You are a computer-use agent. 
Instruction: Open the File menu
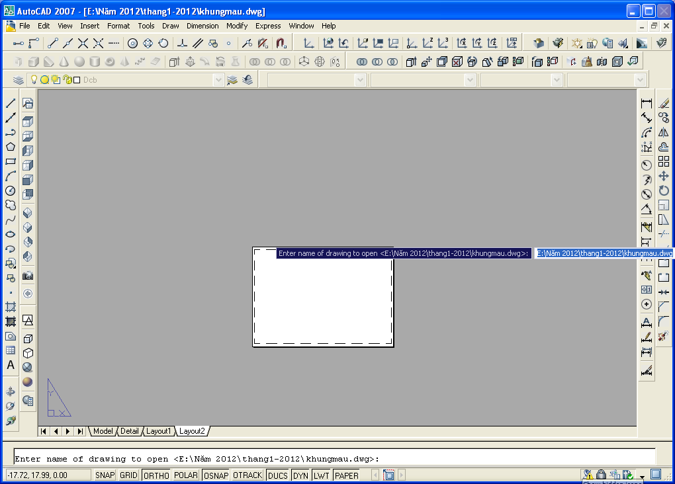[x=24, y=26]
